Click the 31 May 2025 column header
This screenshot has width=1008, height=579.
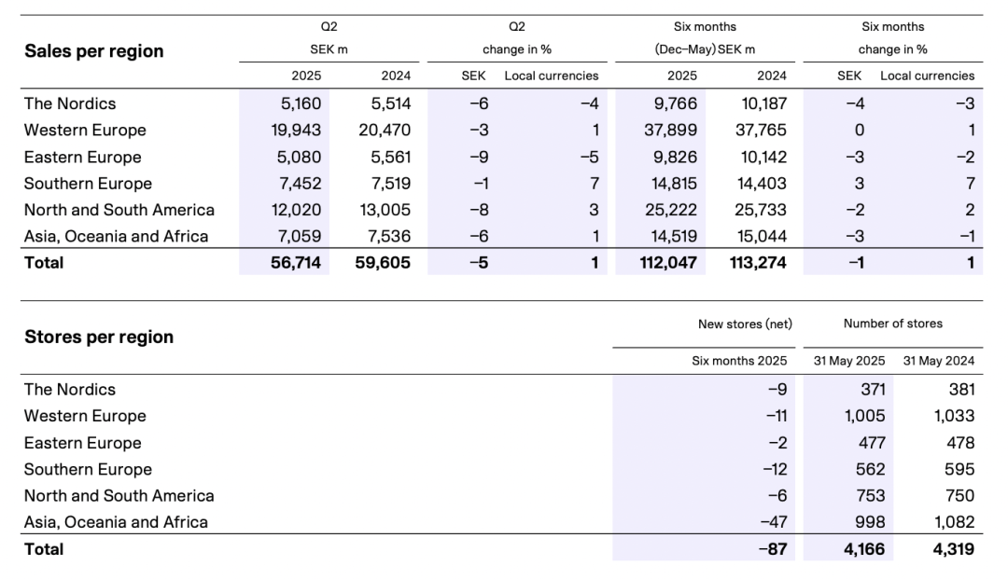(x=849, y=361)
